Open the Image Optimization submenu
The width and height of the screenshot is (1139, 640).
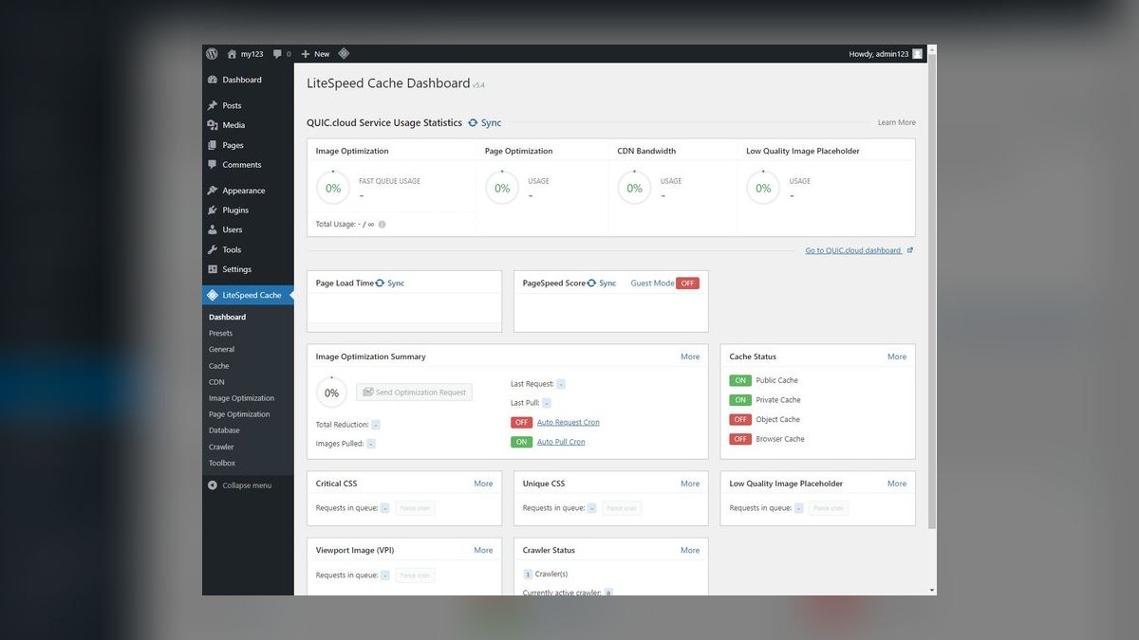click(x=241, y=398)
